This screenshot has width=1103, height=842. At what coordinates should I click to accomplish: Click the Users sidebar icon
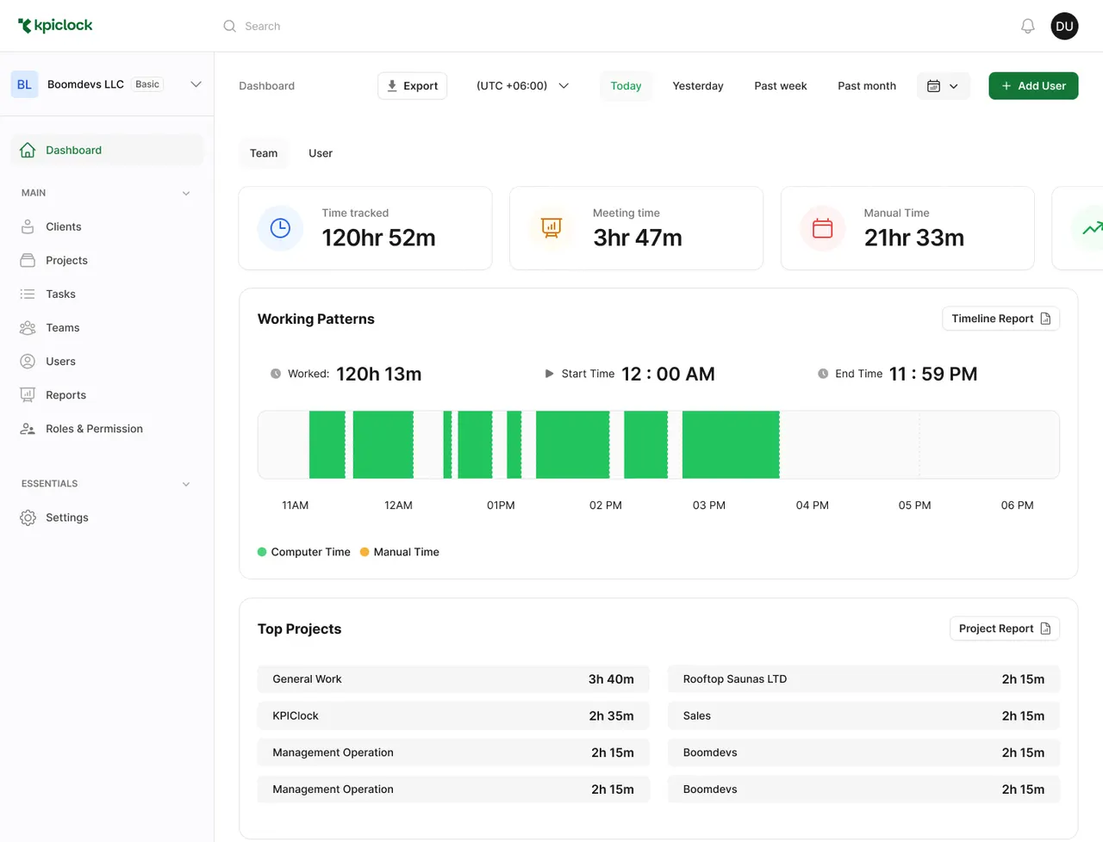[x=28, y=361]
